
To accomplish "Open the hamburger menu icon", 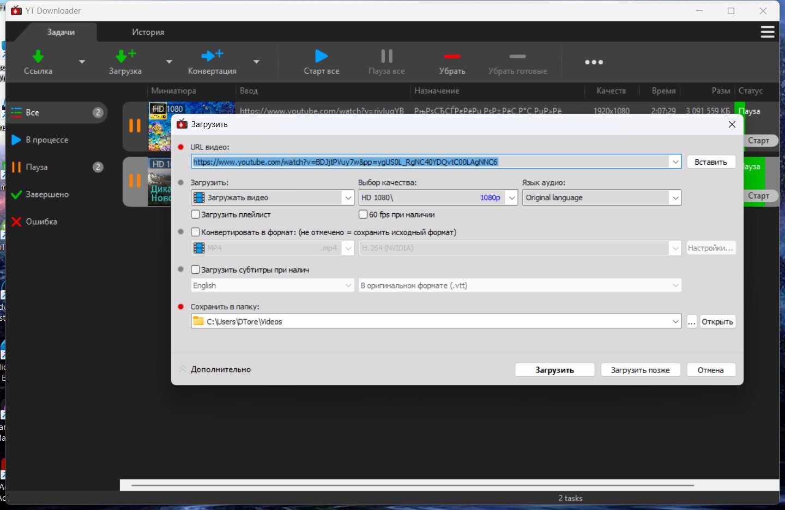I will pyautogui.click(x=768, y=32).
